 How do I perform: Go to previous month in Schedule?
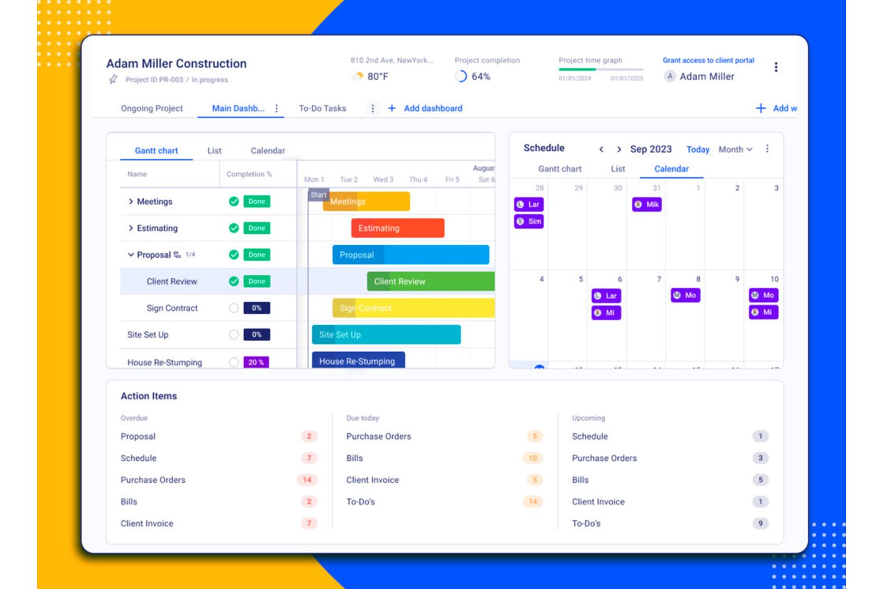(601, 149)
